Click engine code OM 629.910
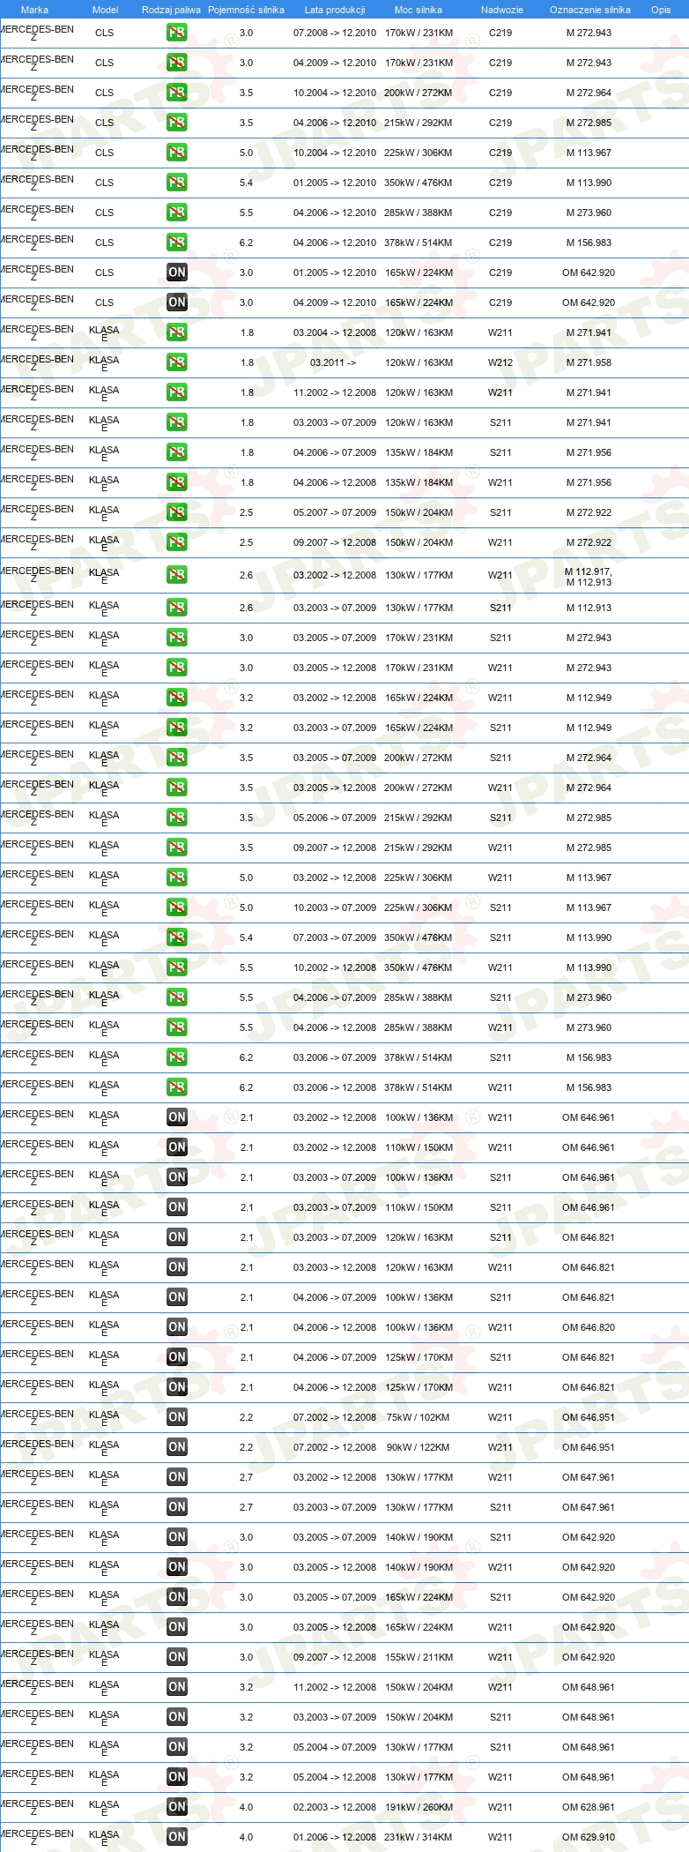Screen dimensions: 689x1852 (589, 1837)
